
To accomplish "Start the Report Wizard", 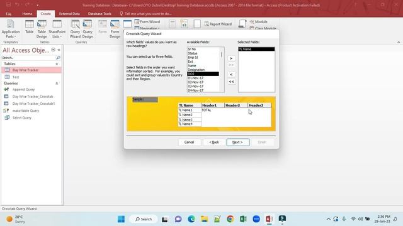I will 218,24.
